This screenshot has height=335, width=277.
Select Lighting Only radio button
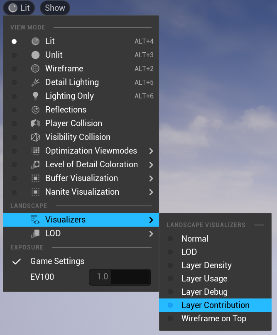[14, 96]
